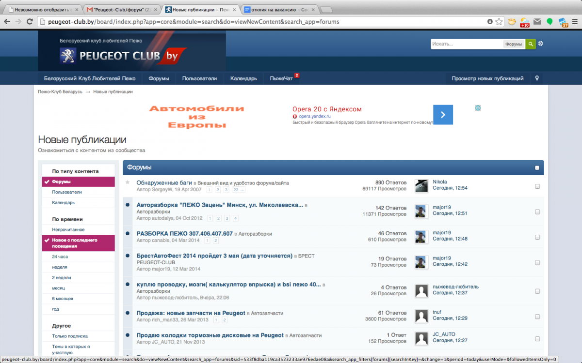Tick the checkbox for Обнаруженные баги topic

[537, 186]
